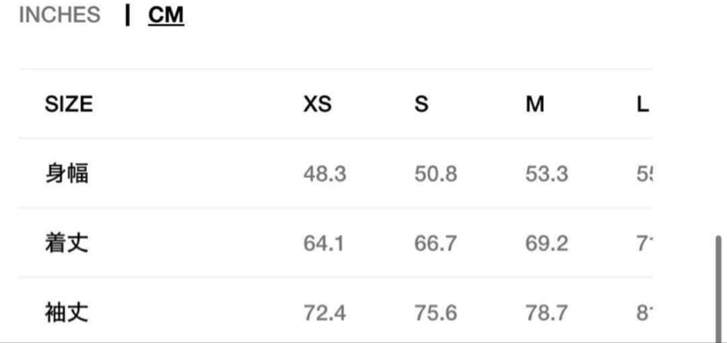727x343 pixels.
Task: Click the 着丈 row label
Action: tap(67, 243)
